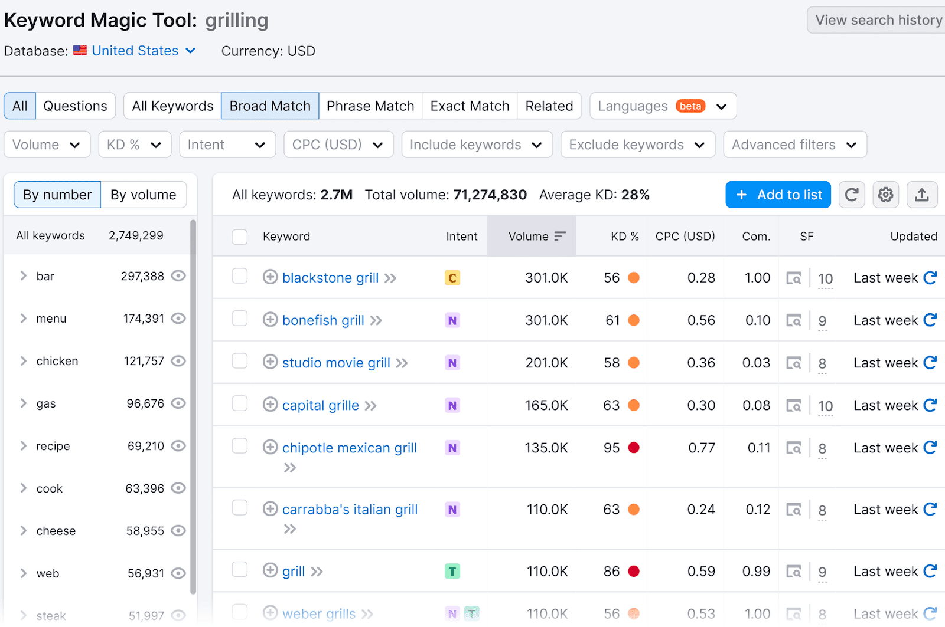Switch to the Related match tab
This screenshot has height=627, width=945.
549,106
